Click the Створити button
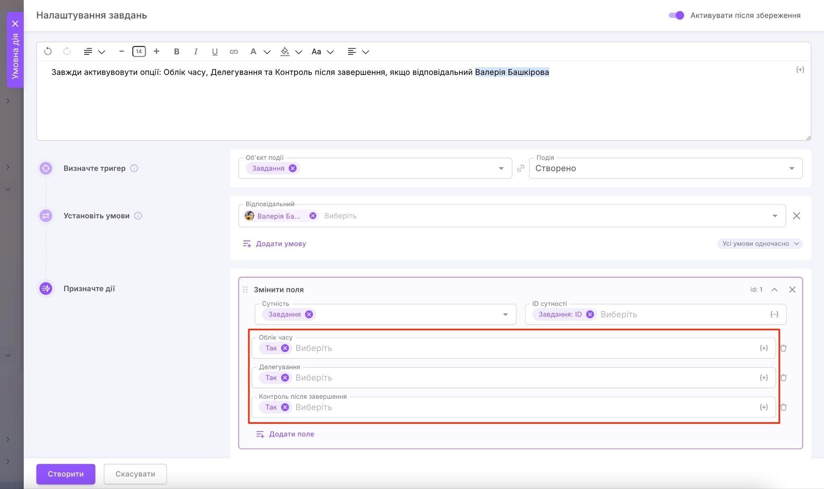This screenshot has width=824, height=489. click(66, 474)
